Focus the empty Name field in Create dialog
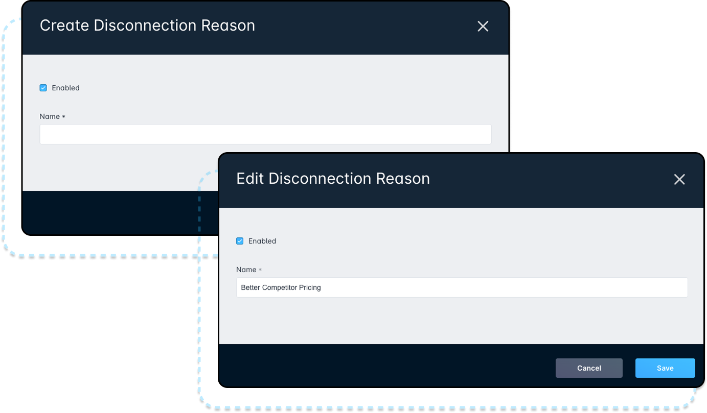 265,134
